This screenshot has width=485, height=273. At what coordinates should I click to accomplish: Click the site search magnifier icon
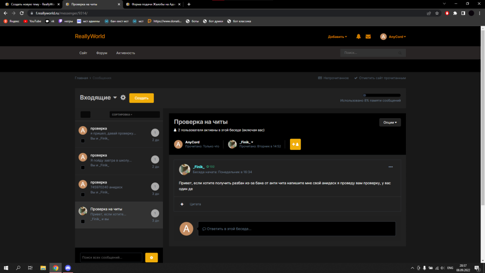pyautogui.click(x=400, y=53)
